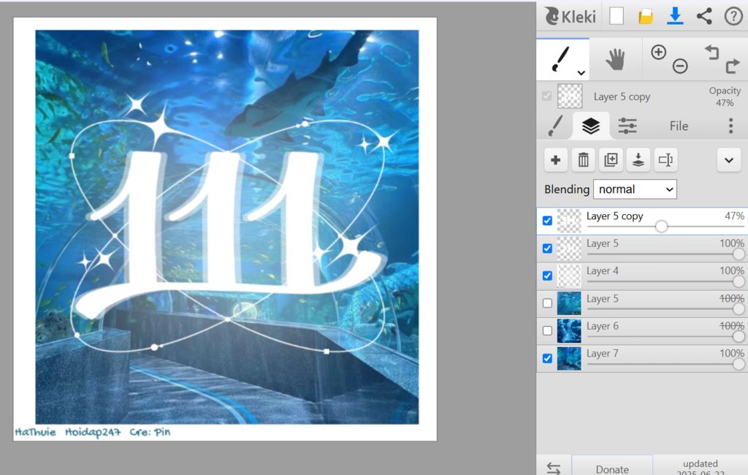The height and width of the screenshot is (475, 748).
Task: Toggle visibility of Layer 4
Action: [547, 276]
